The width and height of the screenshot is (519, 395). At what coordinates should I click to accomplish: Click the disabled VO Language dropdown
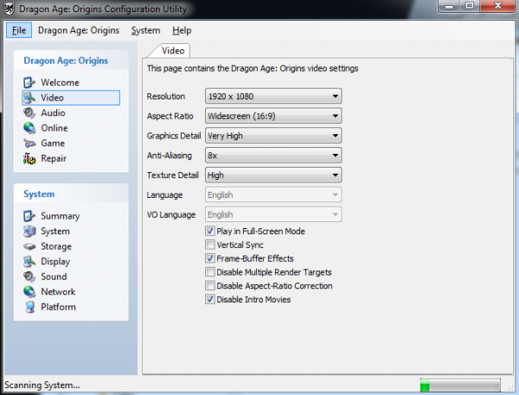(273, 214)
